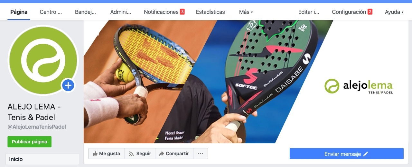Viewport: 412px width, 167px height.
Task: Click the Me gusta thumbs-up button
Action: click(x=106, y=154)
